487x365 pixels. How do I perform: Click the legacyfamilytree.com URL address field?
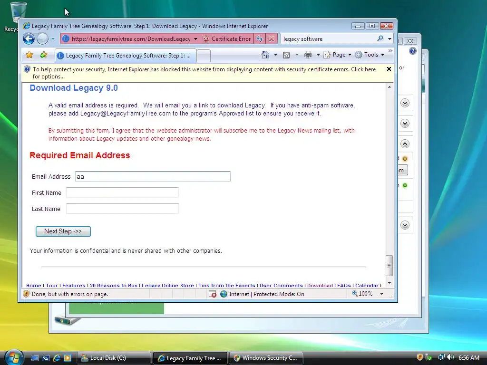pos(131,39)
